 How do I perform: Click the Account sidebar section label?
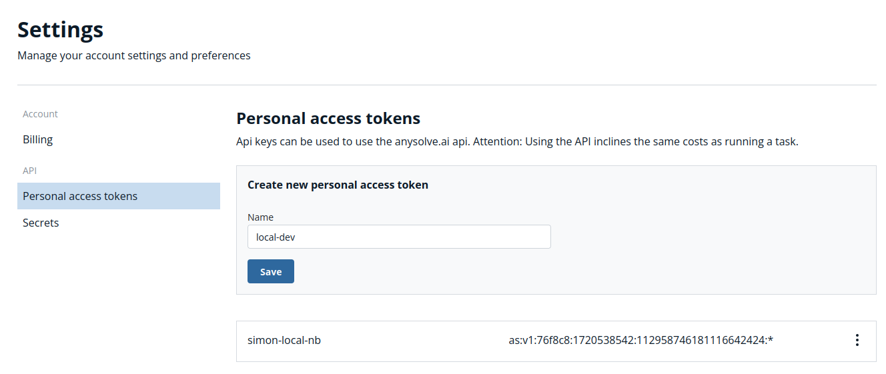[x=40, y=114]
